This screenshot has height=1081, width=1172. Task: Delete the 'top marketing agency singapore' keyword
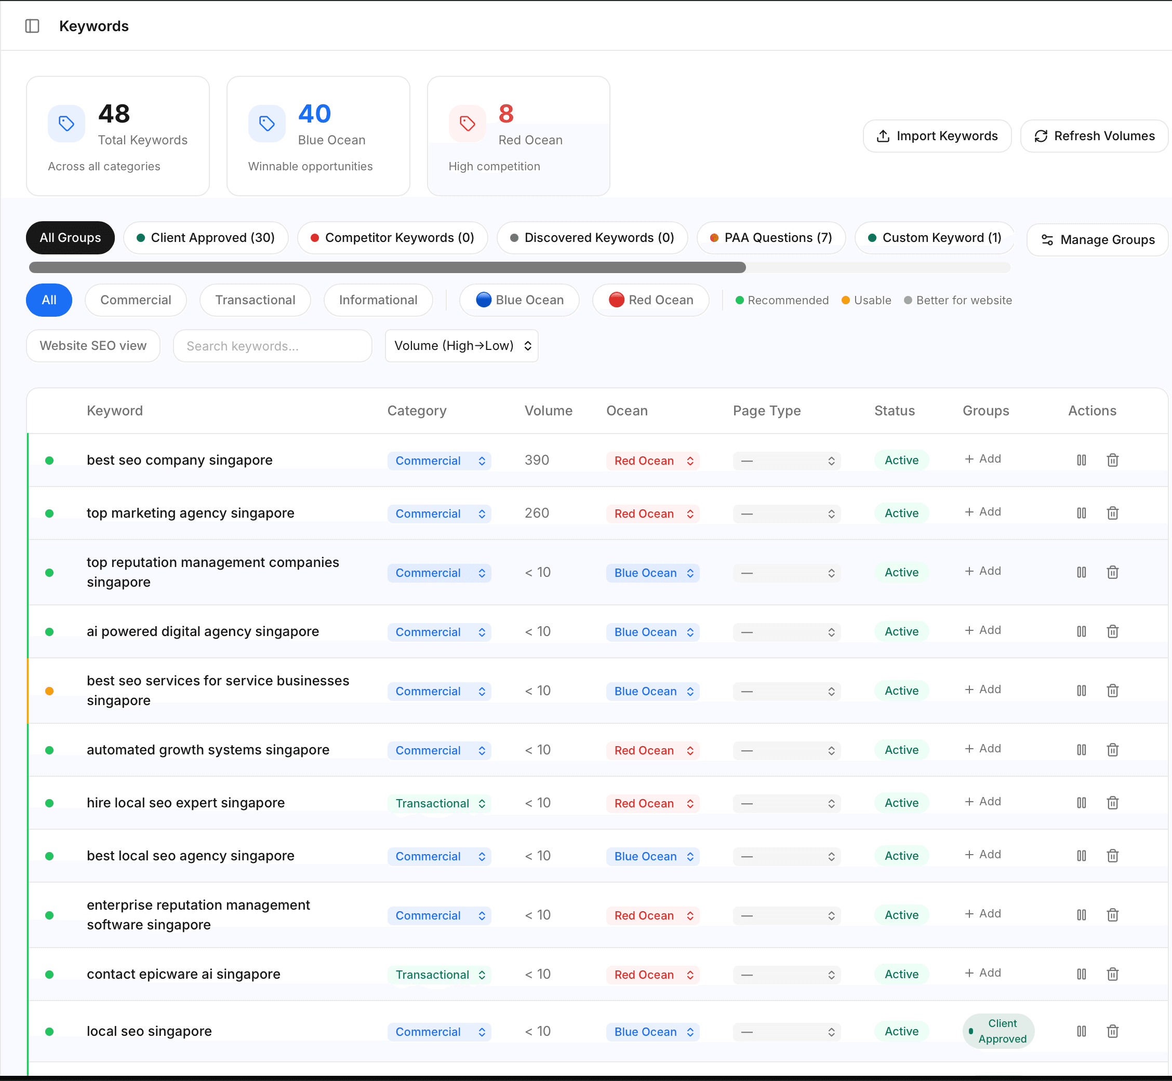pos(1113,513)
